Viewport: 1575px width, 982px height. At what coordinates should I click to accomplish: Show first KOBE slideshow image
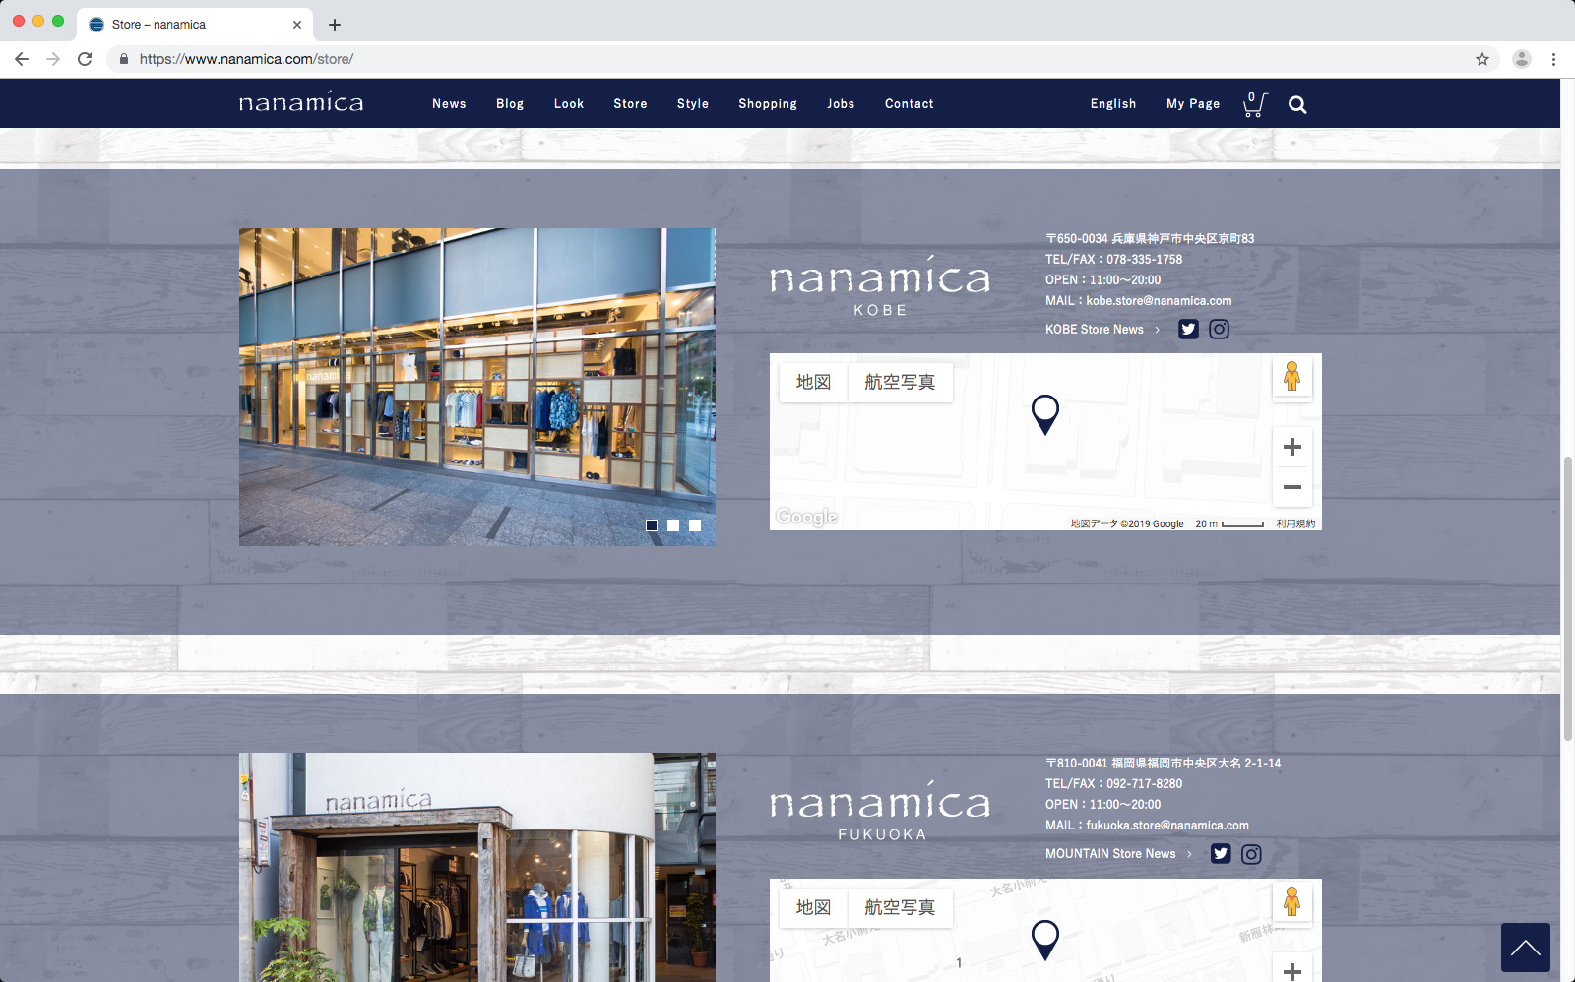click(652, 525)
